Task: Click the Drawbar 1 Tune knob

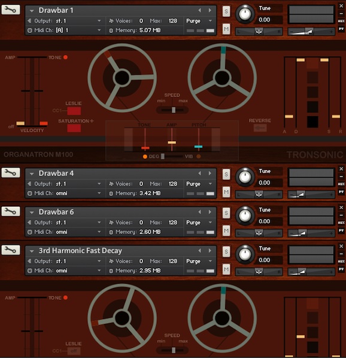Action: point(245,14)
